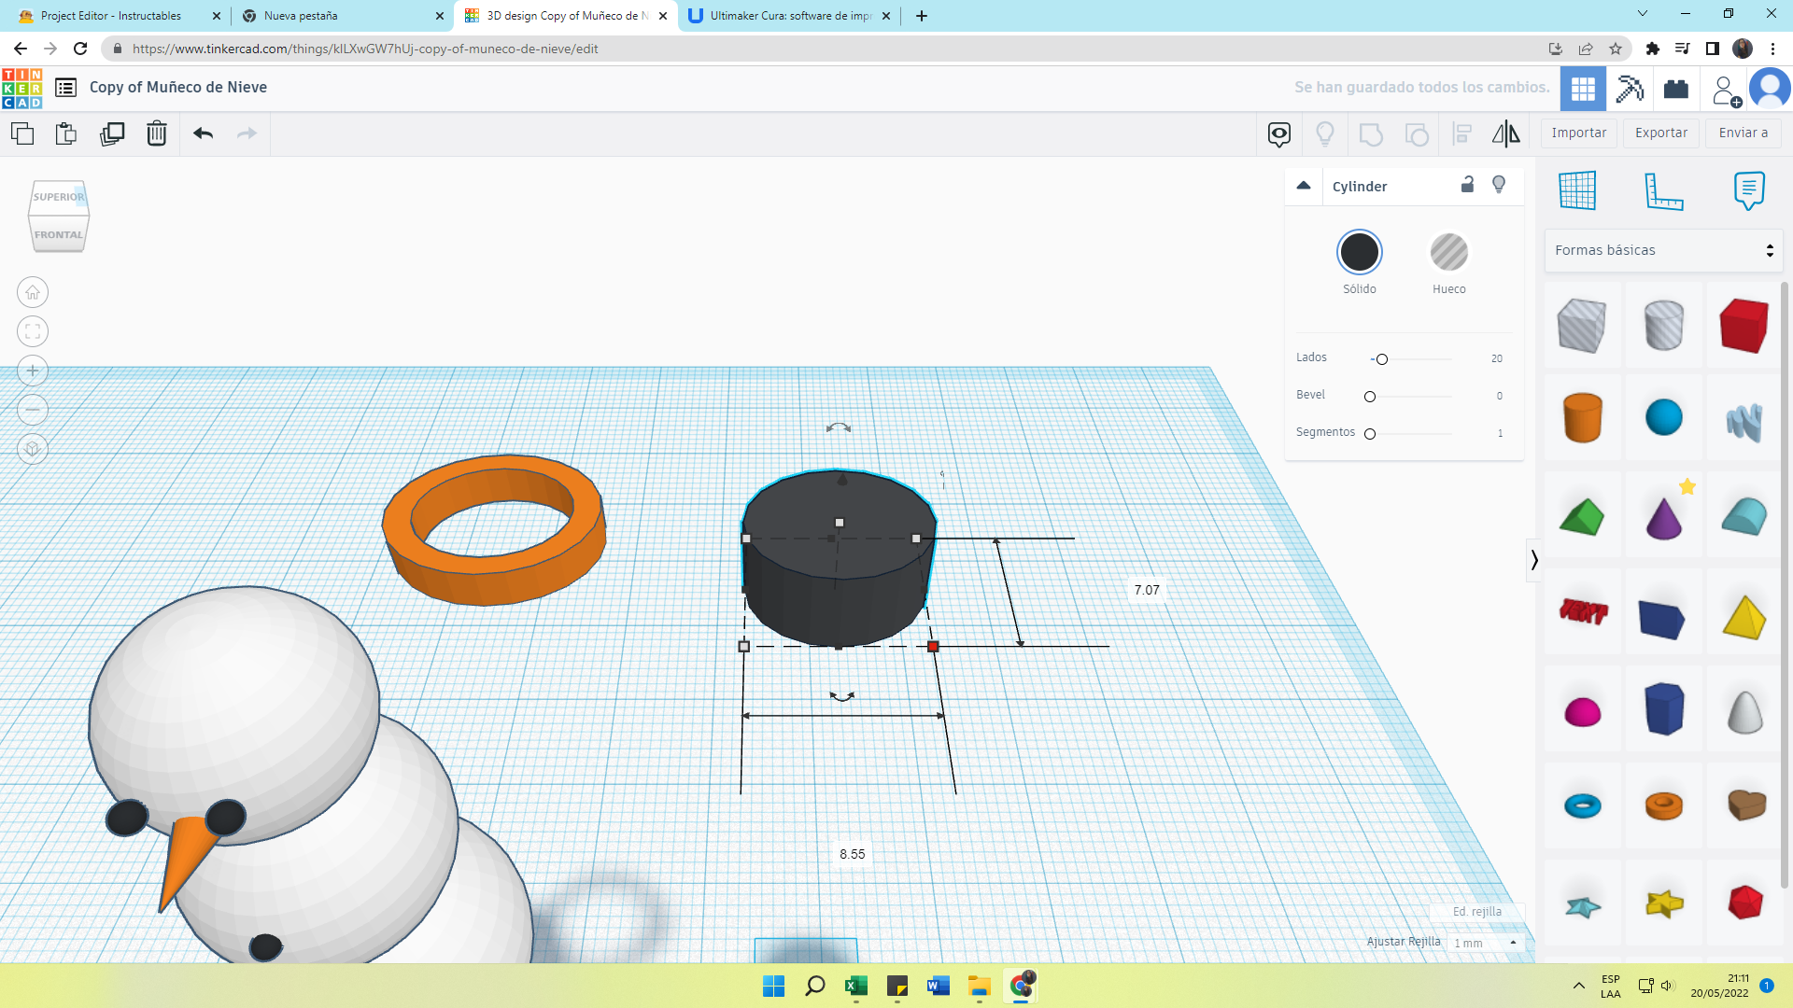The height and width of the screenshot is (1008, 1793).
Task: Click the Group shapes icon
Action: [x=1371, y=134]
